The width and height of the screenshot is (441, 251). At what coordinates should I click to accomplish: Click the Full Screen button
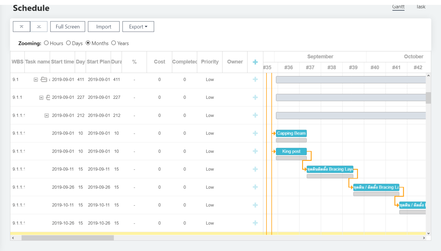pos(67,26)
